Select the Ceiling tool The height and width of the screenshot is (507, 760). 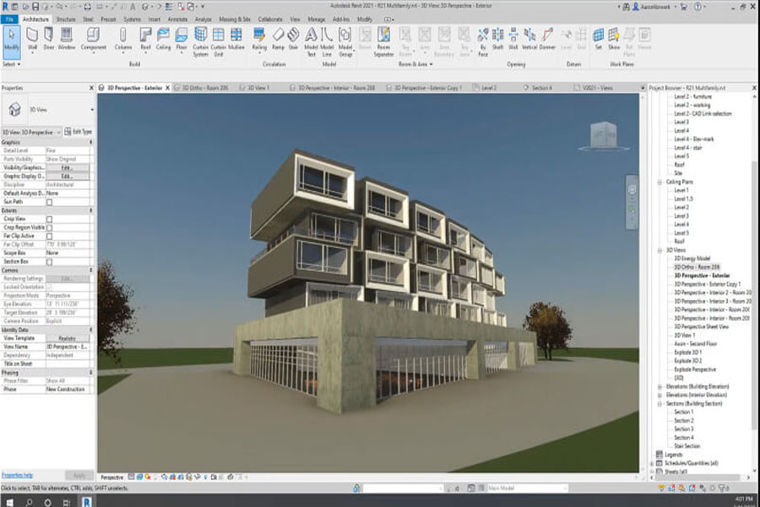coord(163,39)
